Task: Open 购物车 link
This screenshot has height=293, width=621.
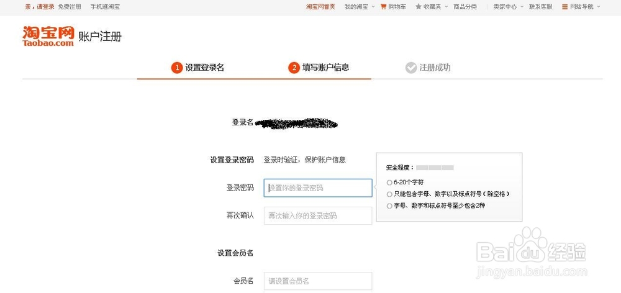Action: point(397,7)
